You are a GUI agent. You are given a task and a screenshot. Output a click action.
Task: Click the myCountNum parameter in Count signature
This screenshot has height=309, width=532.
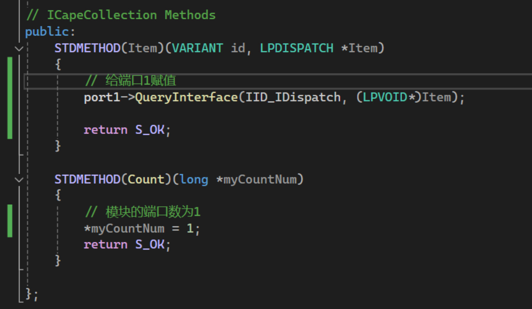coord(260,179)
